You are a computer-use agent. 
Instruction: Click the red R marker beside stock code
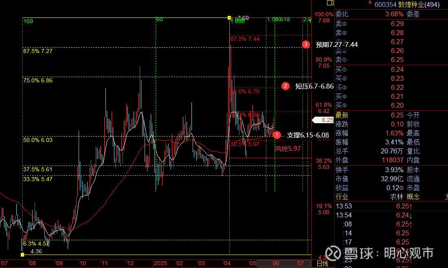pos(370,2)
